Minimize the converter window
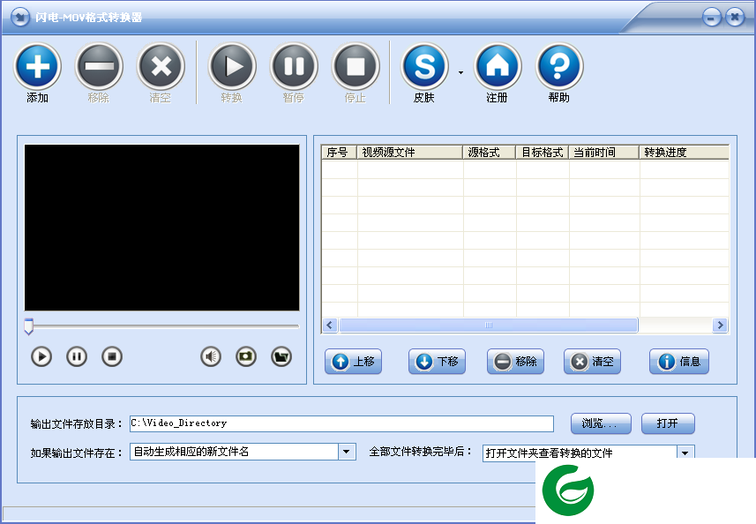 (712, 18)
